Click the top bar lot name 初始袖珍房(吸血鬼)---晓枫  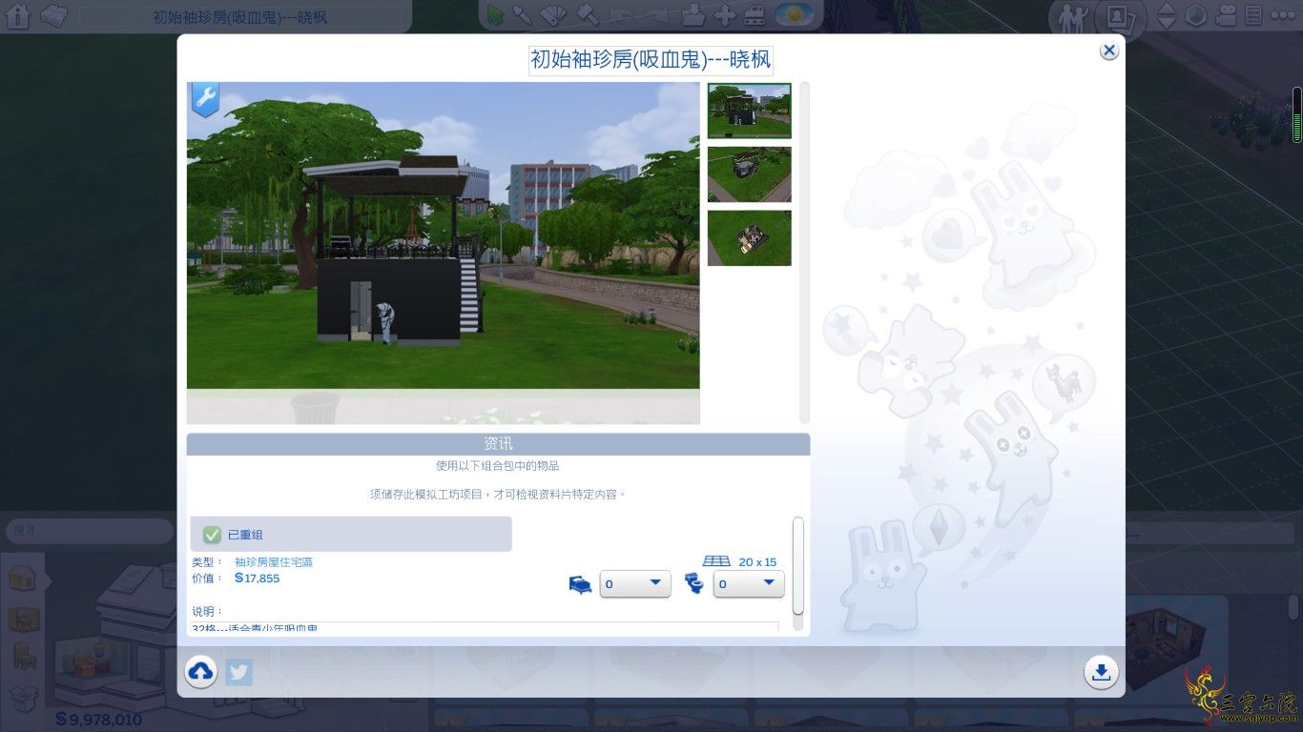click(240, 17)
